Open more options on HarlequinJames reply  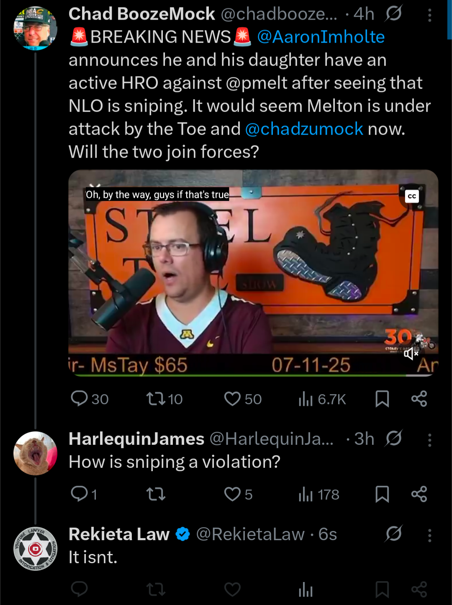click(430, 440)
